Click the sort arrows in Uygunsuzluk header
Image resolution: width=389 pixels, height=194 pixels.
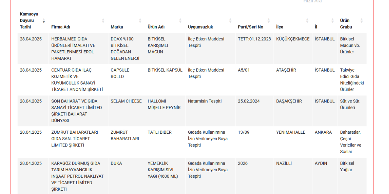click(230, 21)
